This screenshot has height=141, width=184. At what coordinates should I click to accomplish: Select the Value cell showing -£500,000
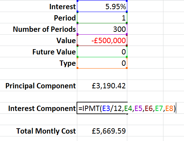(x=102, y=40)
